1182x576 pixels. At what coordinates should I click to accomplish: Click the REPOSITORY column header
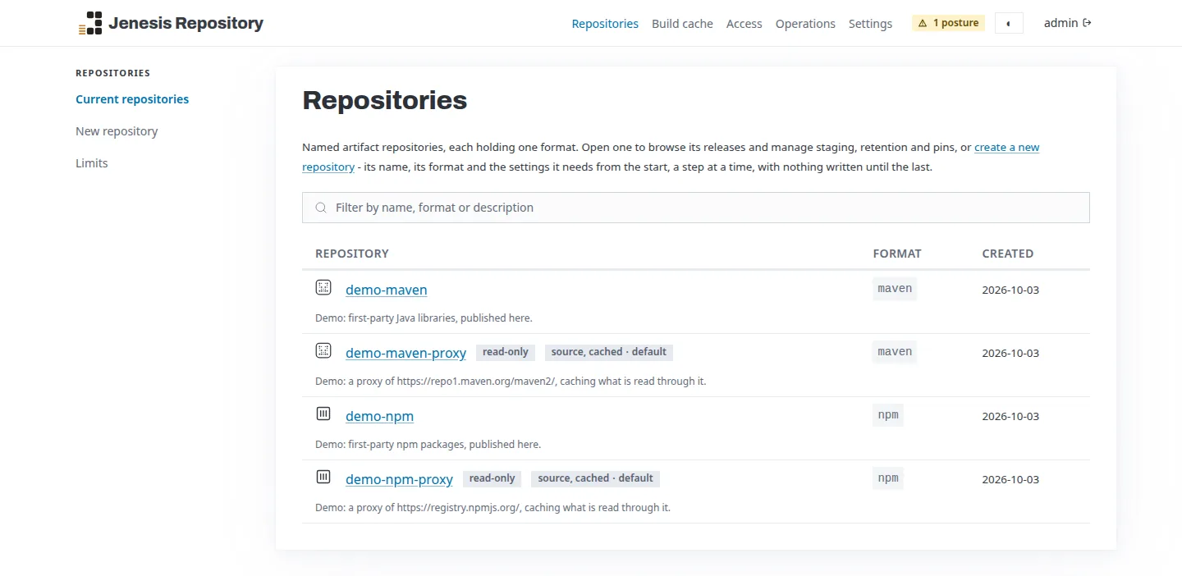pyautogui.click(x=352, y=254)
